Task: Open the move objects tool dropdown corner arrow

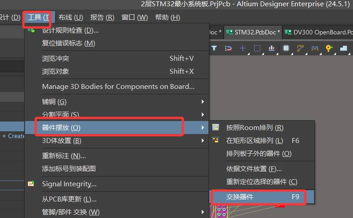Action: [249, 54]
